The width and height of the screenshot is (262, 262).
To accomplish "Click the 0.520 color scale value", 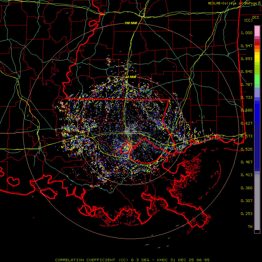I will click(247, 149).
